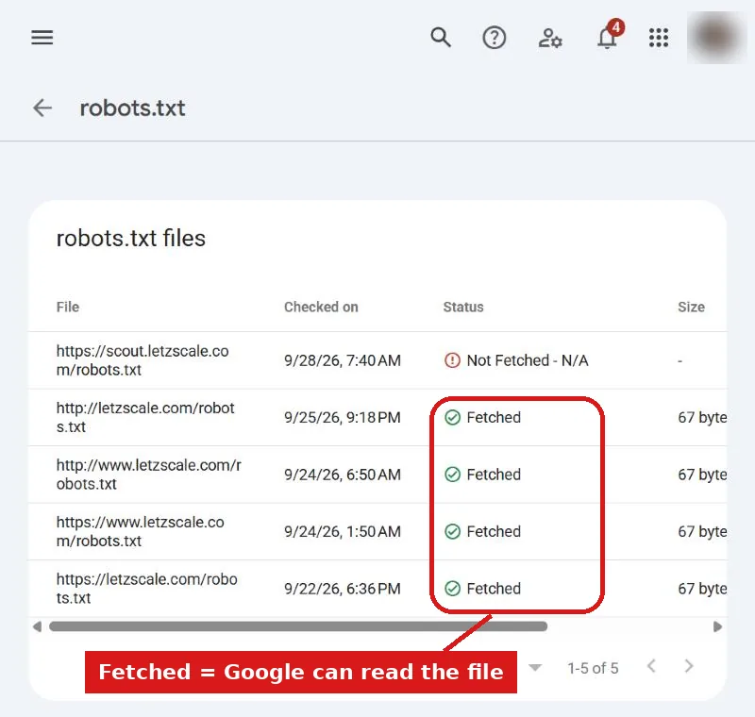Click the date 9/25/26, 9:18 PM
Screen dimensions: 755x717
click(x=343, y=417)
